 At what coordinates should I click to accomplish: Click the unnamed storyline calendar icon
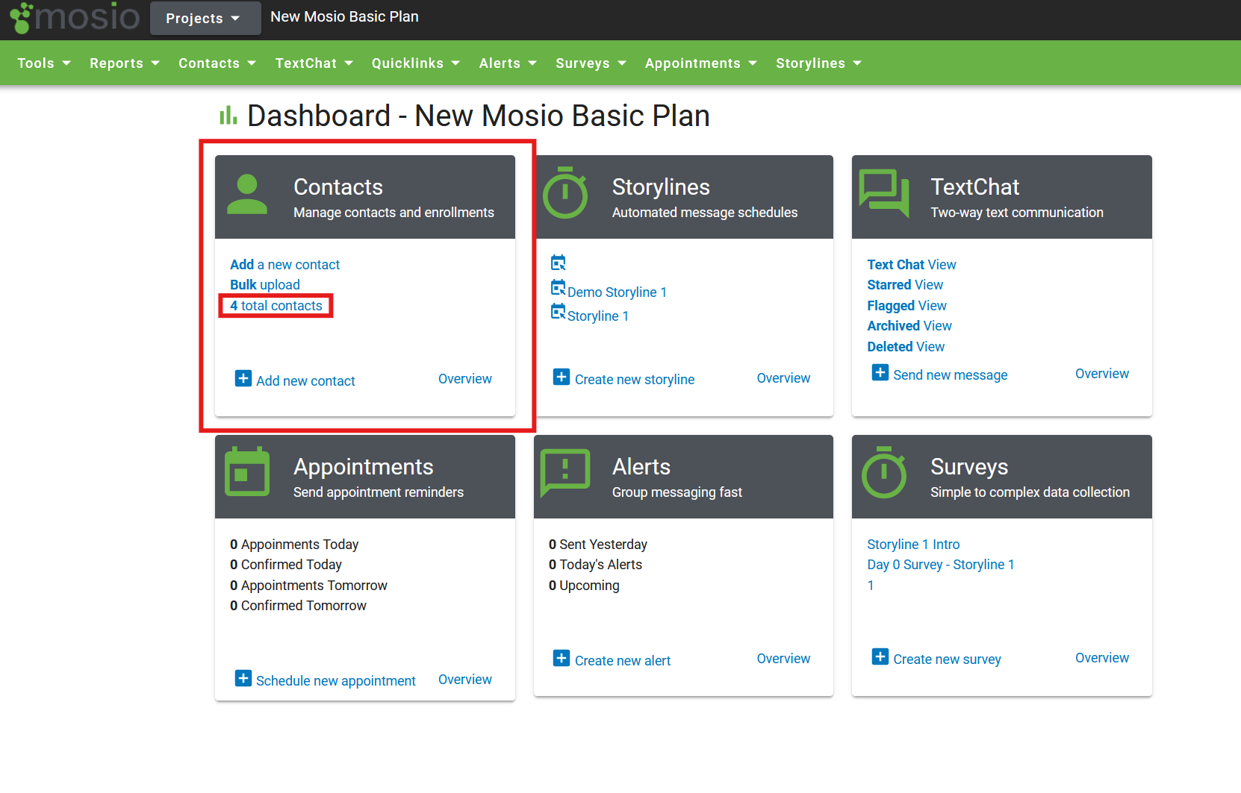559,263
